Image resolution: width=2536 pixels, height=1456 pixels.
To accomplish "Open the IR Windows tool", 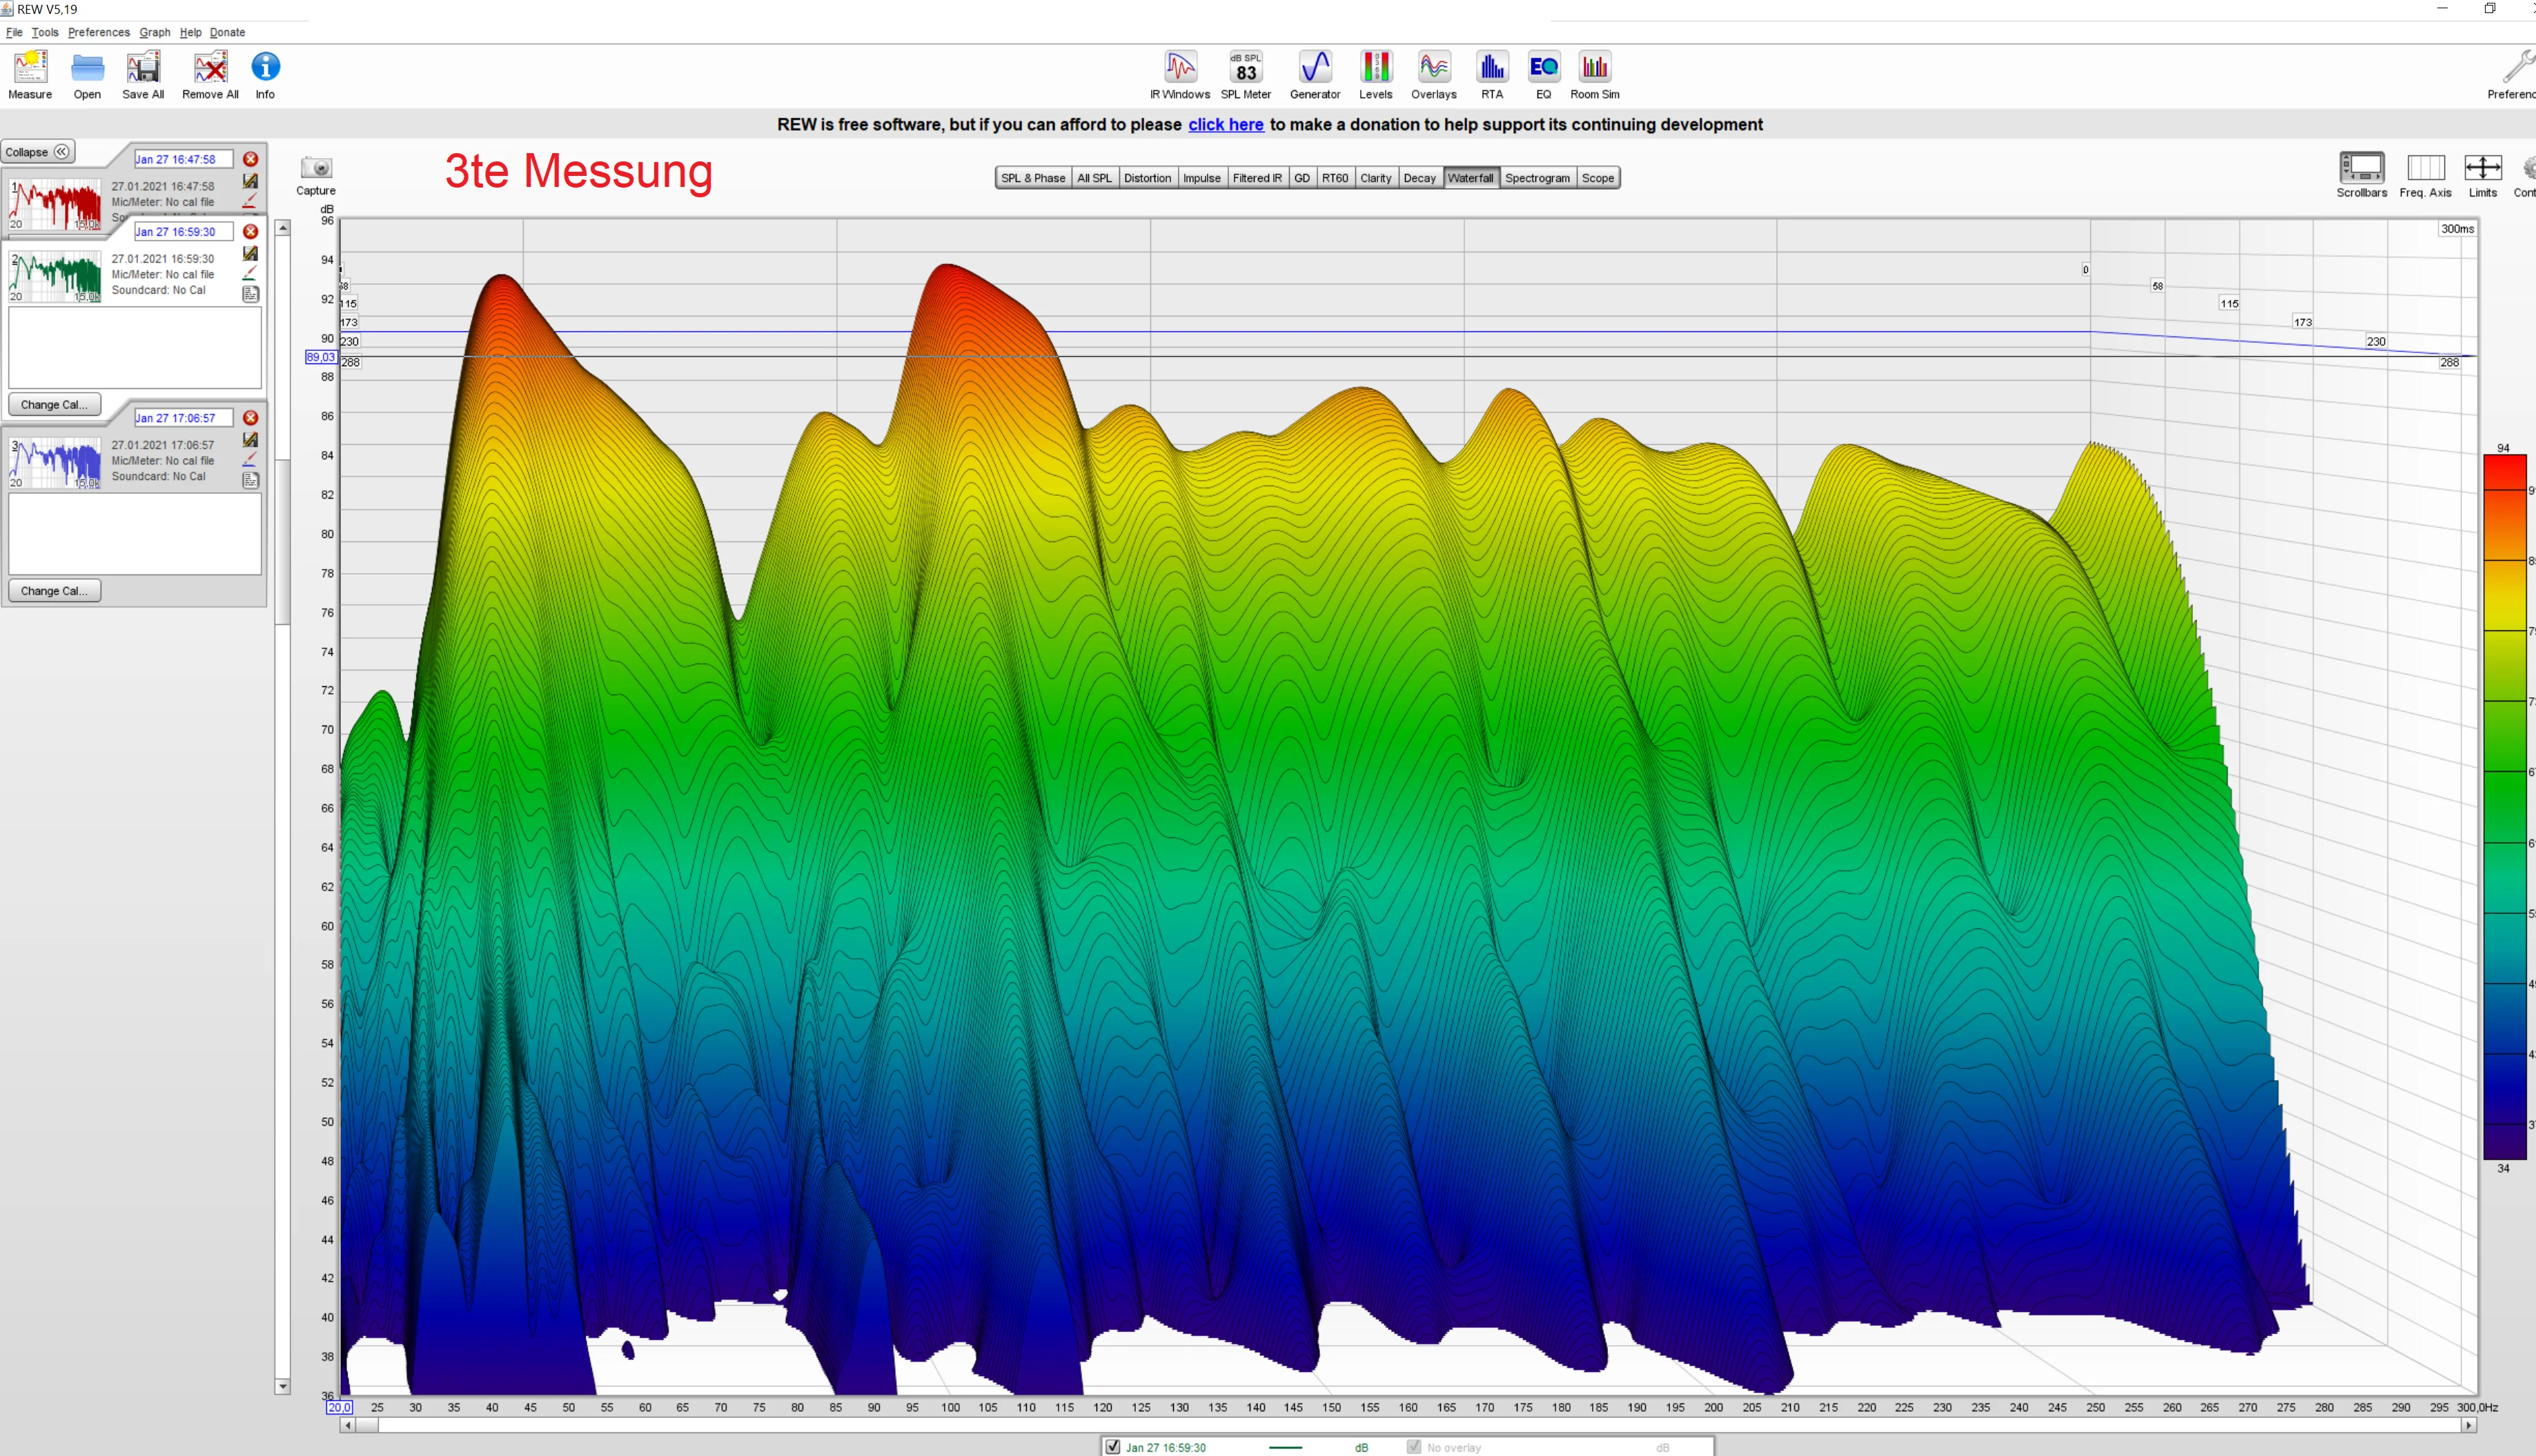I will point(1179,75).
